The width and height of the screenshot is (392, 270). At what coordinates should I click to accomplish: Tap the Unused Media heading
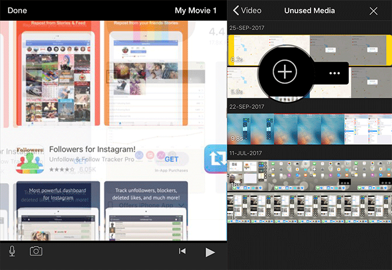coord(310,11)
